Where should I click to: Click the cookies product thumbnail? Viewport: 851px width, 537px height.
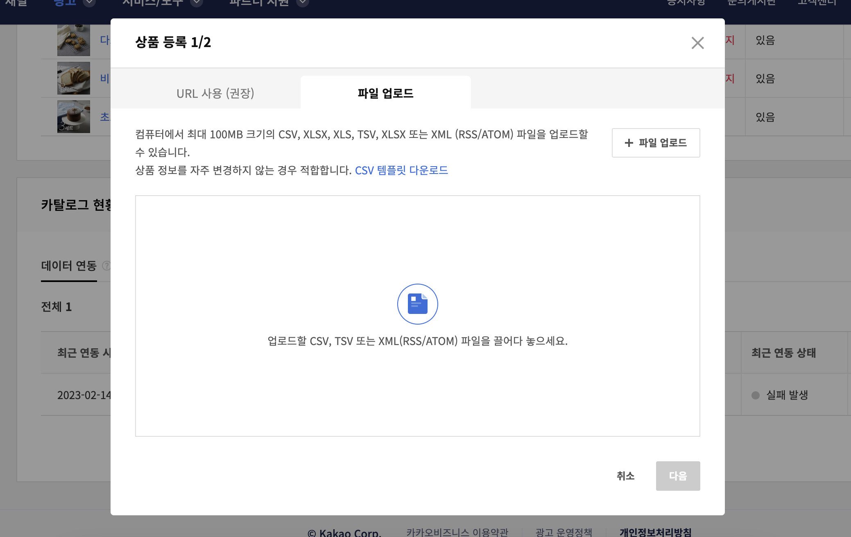pos(74,40)
